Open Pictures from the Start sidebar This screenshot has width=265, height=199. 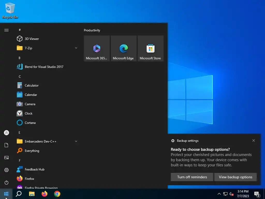click(6, 158)
